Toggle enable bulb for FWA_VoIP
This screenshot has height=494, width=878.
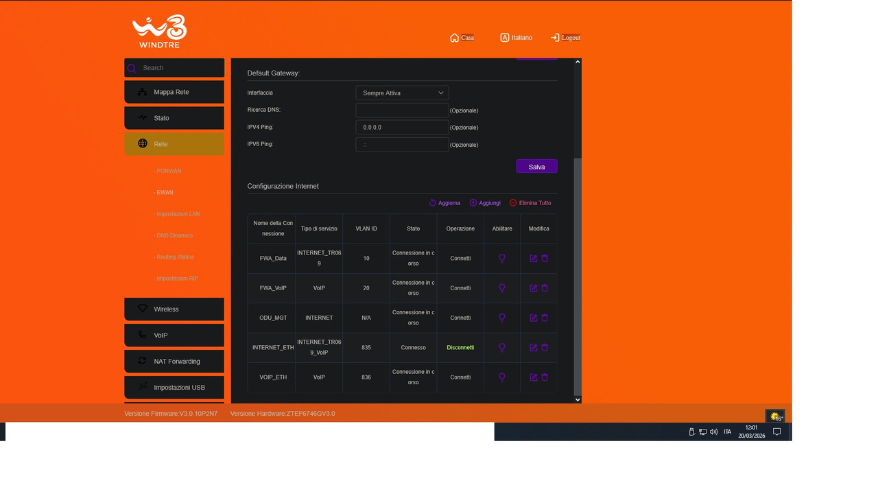(502, 288)
